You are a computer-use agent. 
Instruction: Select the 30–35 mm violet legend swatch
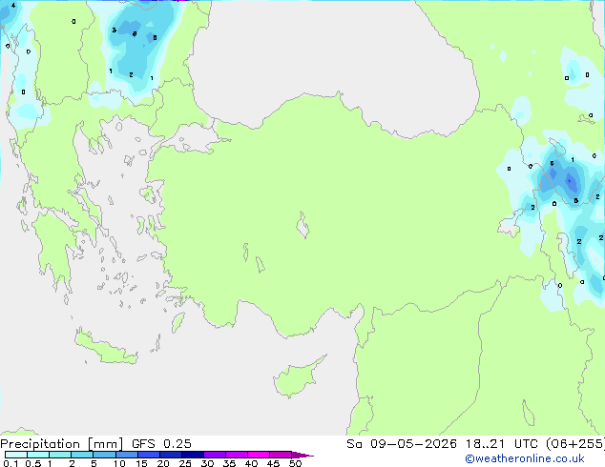(215, 455)
